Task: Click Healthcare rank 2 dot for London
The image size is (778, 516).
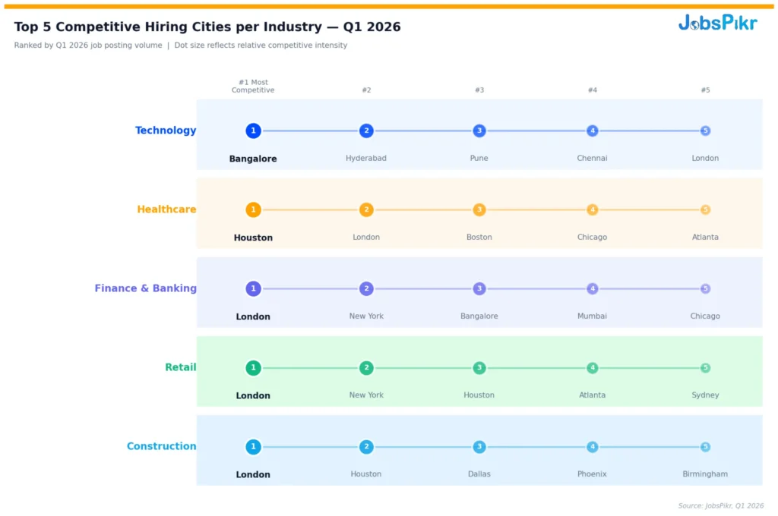Action: pos(366,209)
